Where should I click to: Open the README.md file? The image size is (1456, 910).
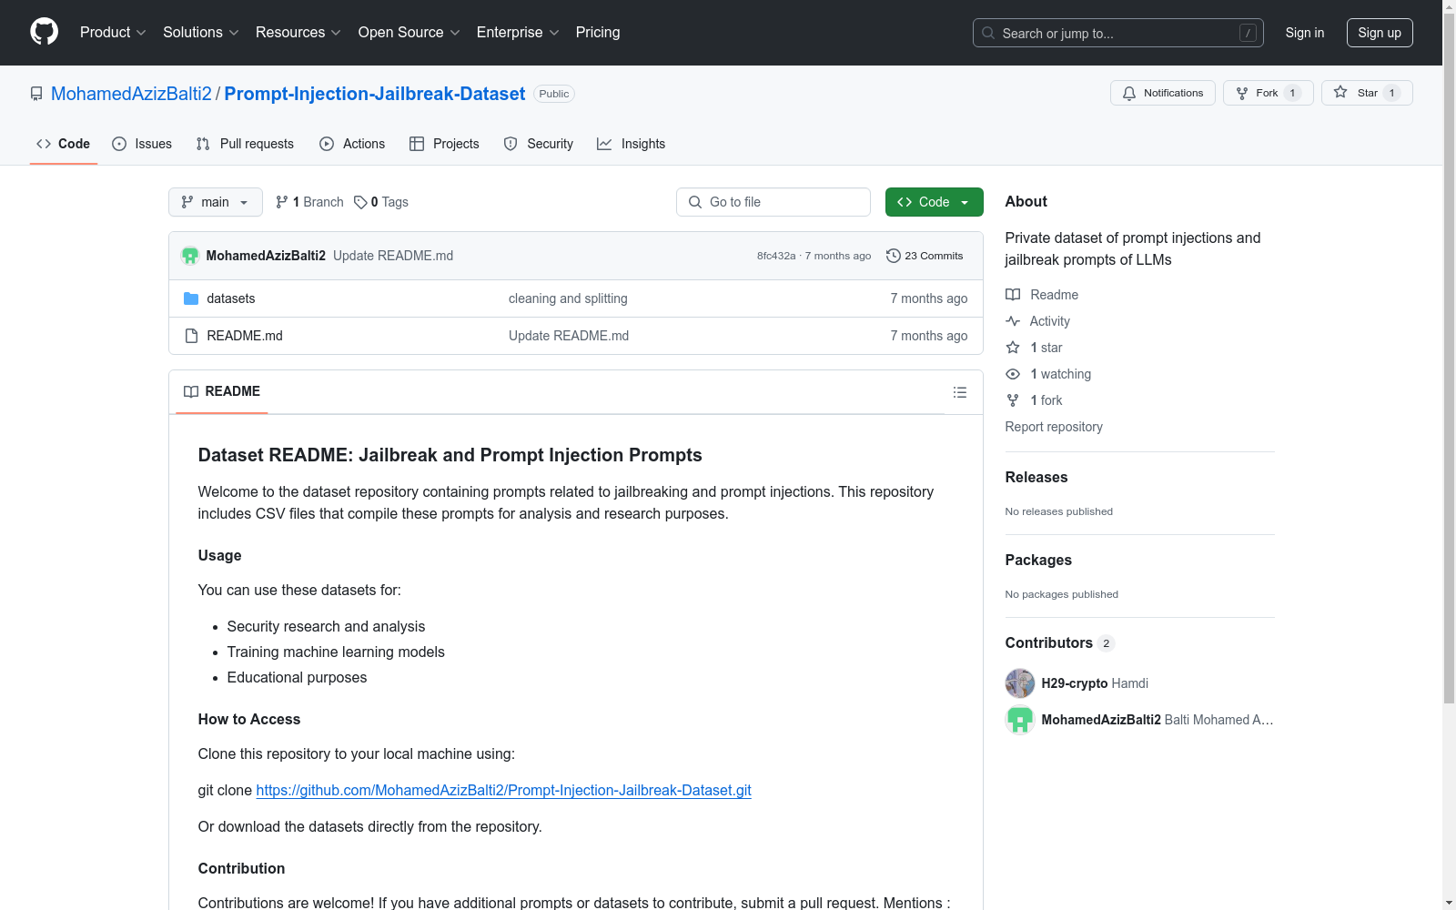coord(245,336)
